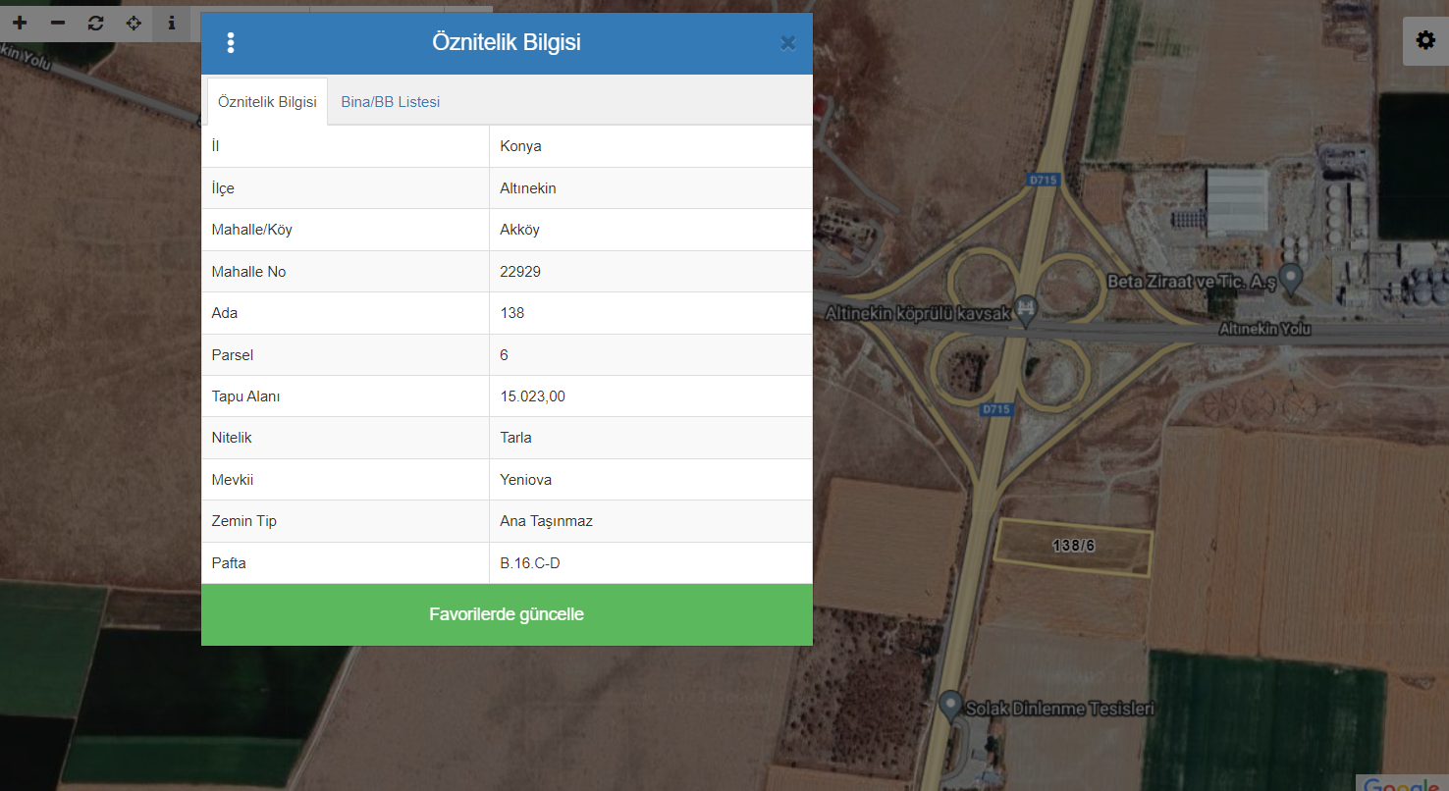This screenshot has width=1449, height=791.
Task: Click the Mahalle No value 22929
Action: [x=520, y=272]
